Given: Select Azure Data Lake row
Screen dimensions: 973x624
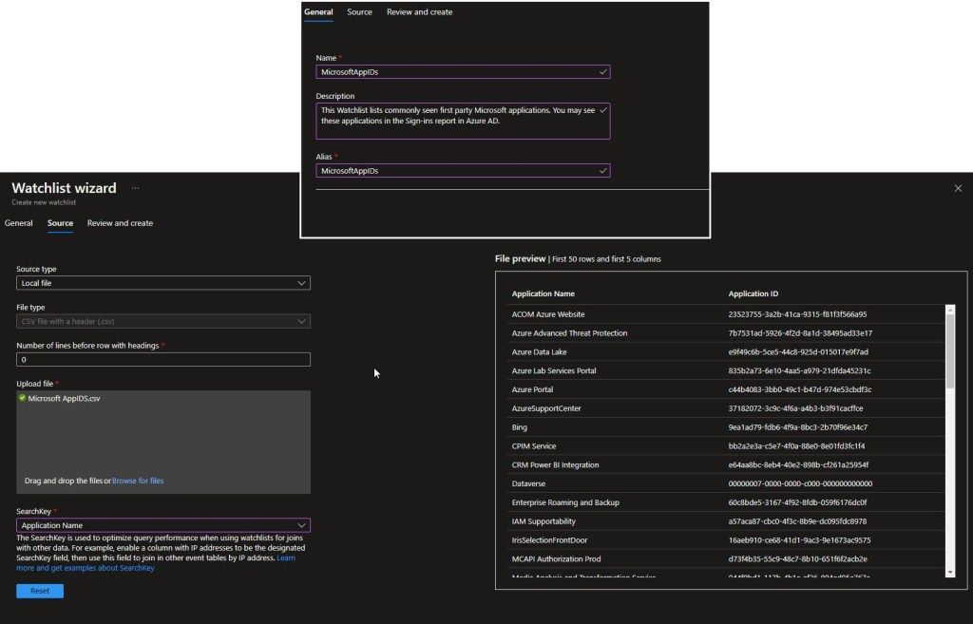Looking at the screenshot, I should 725,351.
